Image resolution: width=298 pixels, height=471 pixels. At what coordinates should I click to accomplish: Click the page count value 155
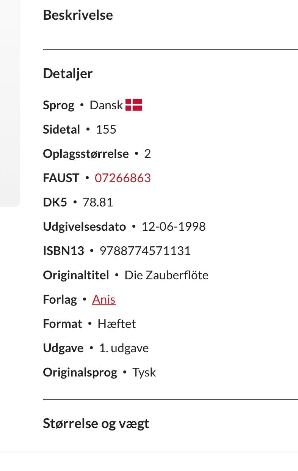(106, 129)
